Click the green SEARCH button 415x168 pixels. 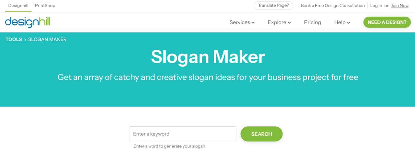point(261,134)
